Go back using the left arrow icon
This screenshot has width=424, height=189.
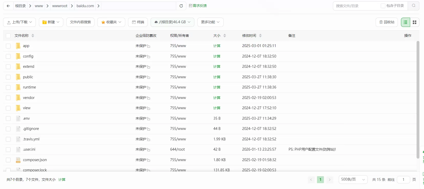pyautogui.click(x=8, y=6)
